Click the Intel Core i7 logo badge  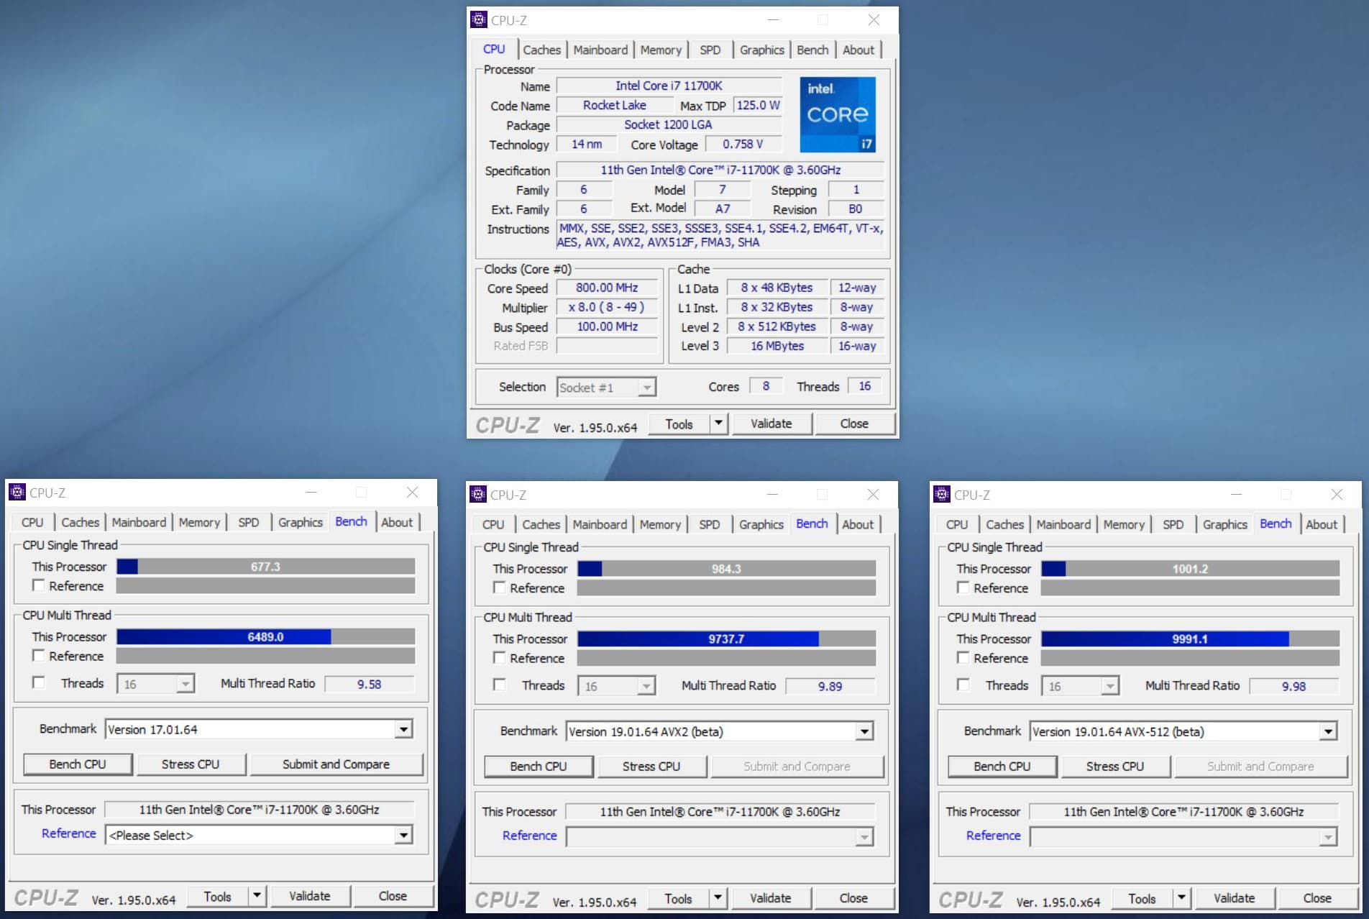tap(838, 114)
